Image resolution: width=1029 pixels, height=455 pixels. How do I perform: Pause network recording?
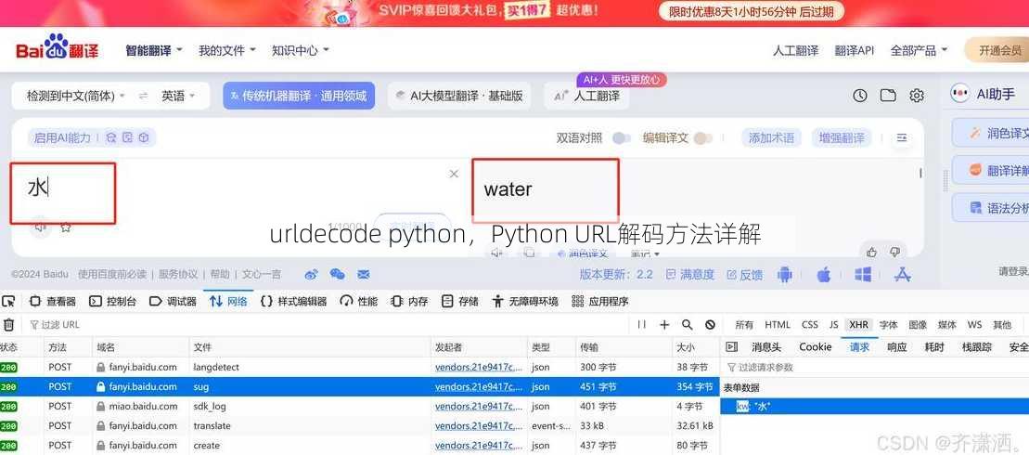[642, 324]
